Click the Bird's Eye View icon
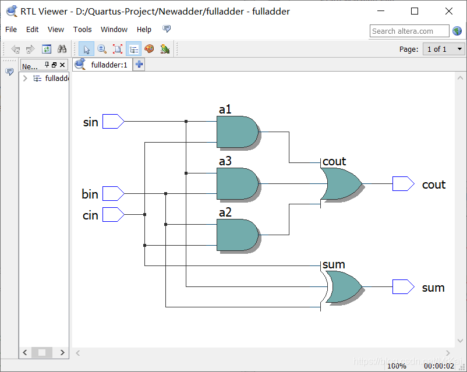Viewport: 467px width, 372px height. (x=165, y=49)
